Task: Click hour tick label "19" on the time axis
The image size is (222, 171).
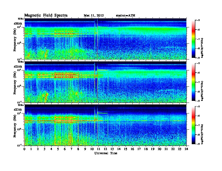Action: tap(152, 149)
